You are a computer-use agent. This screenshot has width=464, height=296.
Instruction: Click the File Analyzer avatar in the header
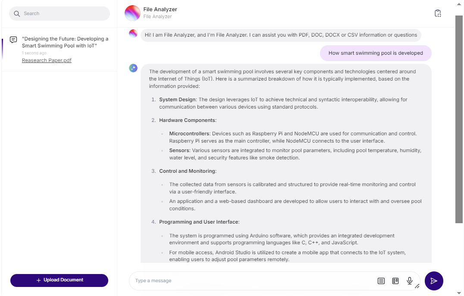pyautogui.click(x=132, y=13)
